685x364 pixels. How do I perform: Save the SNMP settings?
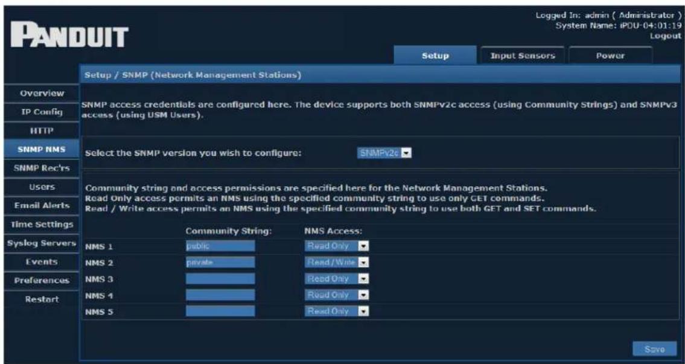tap(654, 349)
